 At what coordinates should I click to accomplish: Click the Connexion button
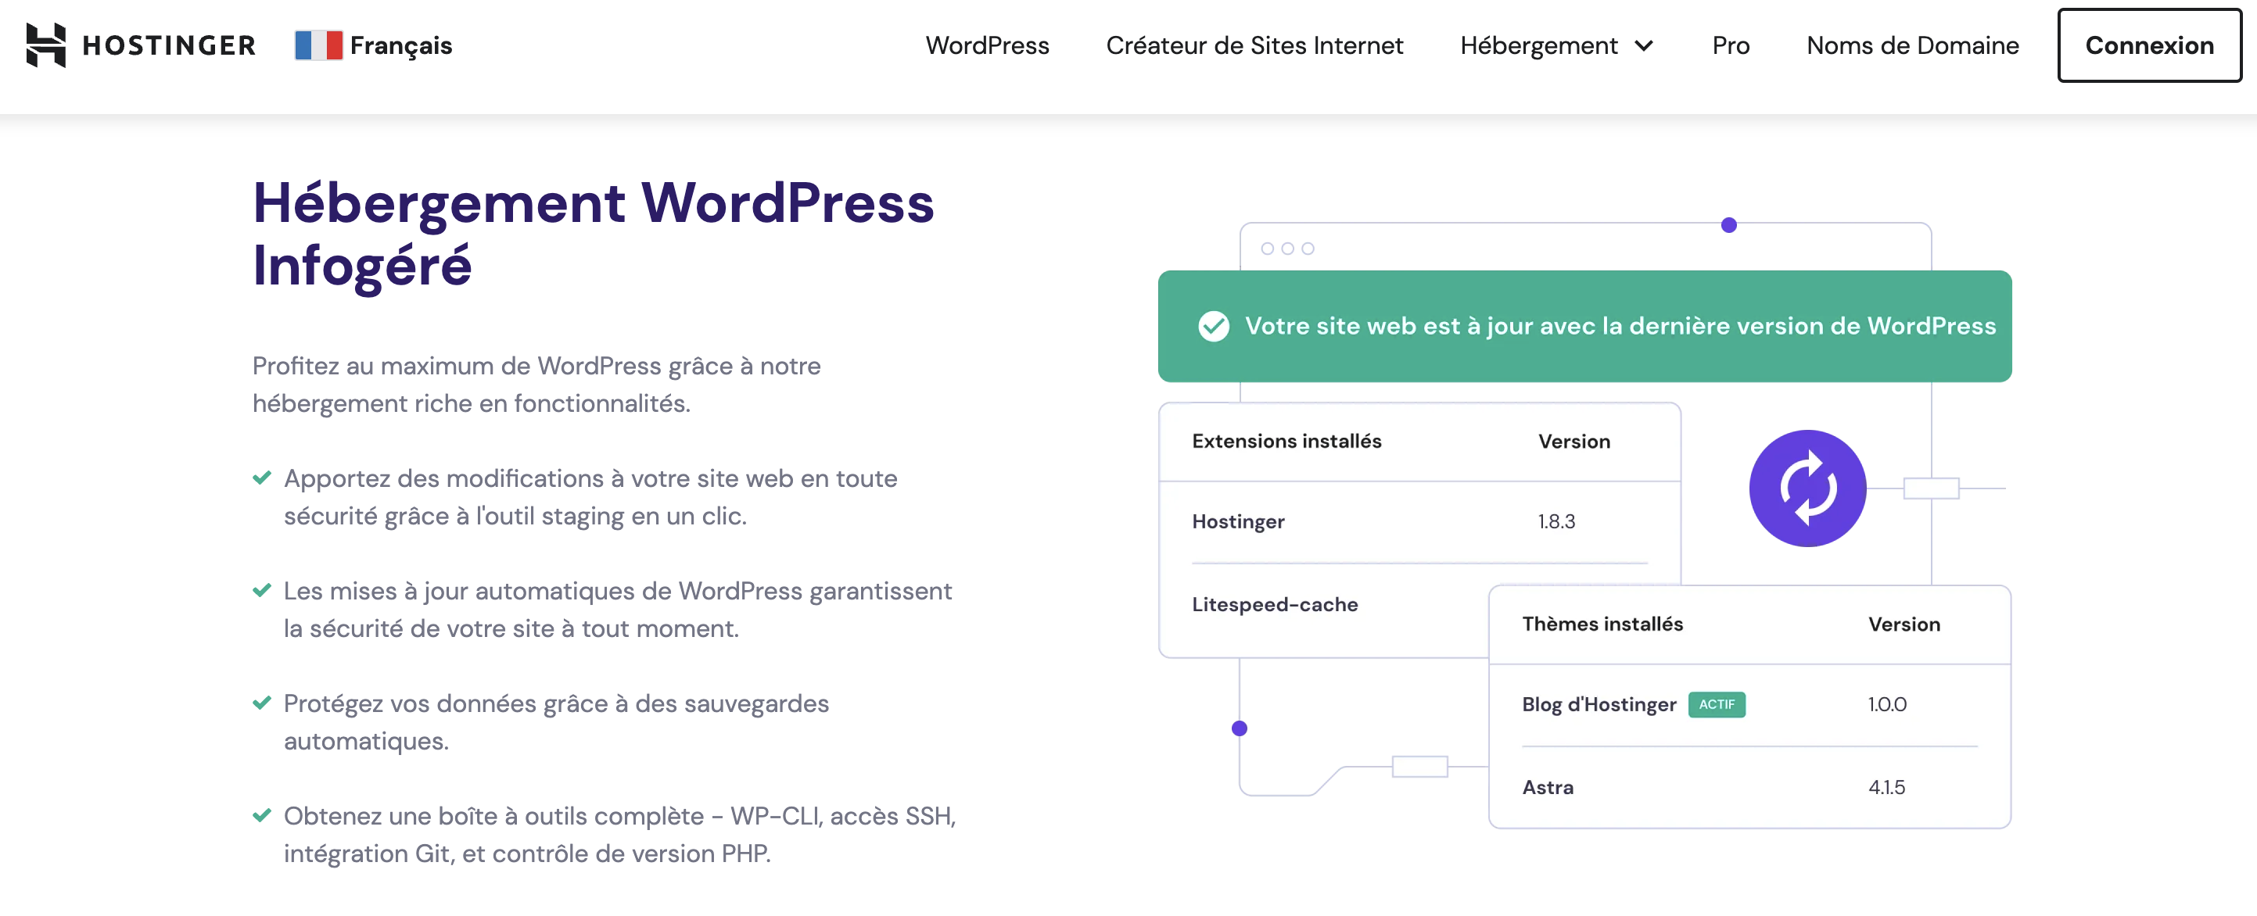pyautogui.click(x=2148, y=45)
